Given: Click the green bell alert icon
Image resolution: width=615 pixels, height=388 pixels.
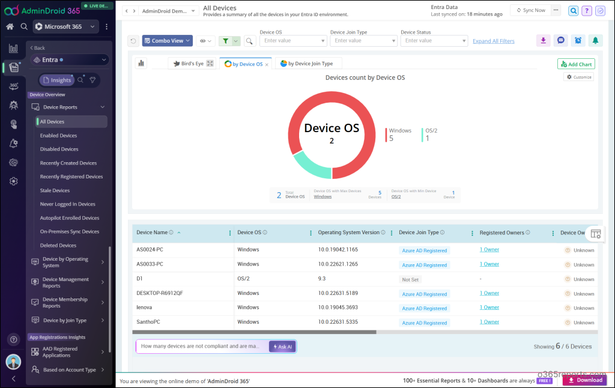Looking at the screenshot, I should [595, 40].
